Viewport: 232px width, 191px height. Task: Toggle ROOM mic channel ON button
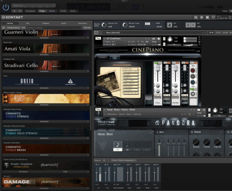pyautogui.click(x=174, y=63)
